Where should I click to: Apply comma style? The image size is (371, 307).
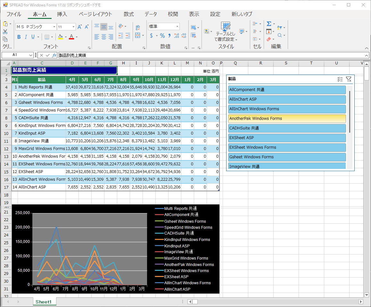(x=169, y=36)
